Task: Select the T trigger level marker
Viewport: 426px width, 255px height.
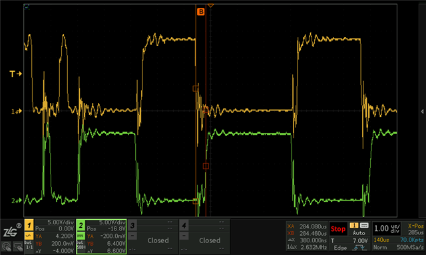Action: [x=15, y=74]
